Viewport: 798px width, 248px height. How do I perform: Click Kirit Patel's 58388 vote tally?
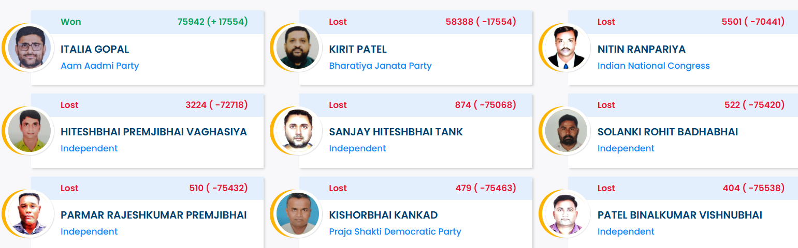click(x=481, y=22)
